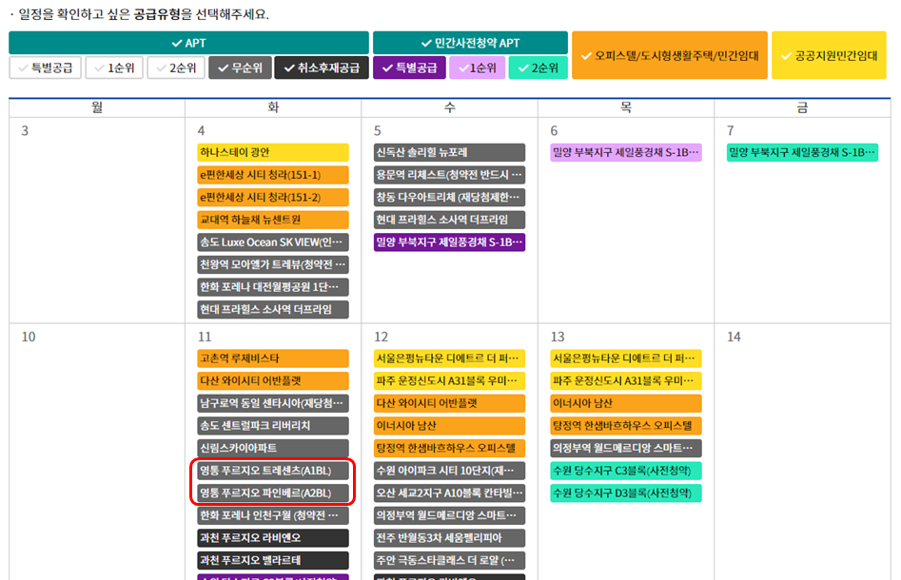Open 창동 다우아트리체 entry

[449, 197]
